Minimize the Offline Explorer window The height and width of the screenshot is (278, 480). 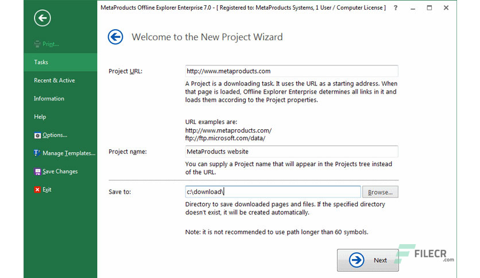[x=413, y=8]
